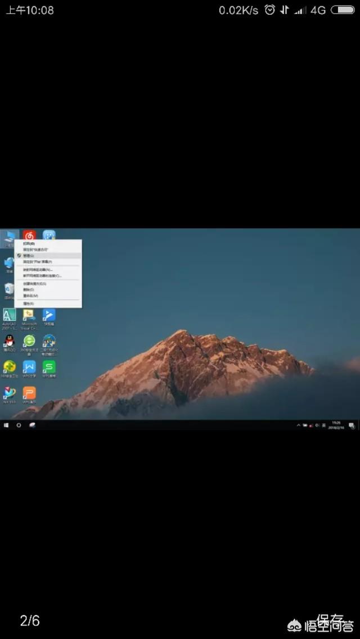
Task: Open the 360 secure browser shortcut
Action: 29,345
